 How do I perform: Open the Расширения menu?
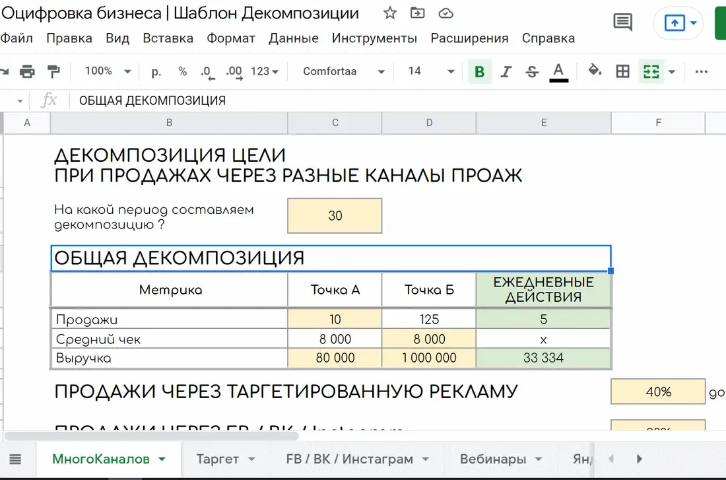tap(469, 38)
